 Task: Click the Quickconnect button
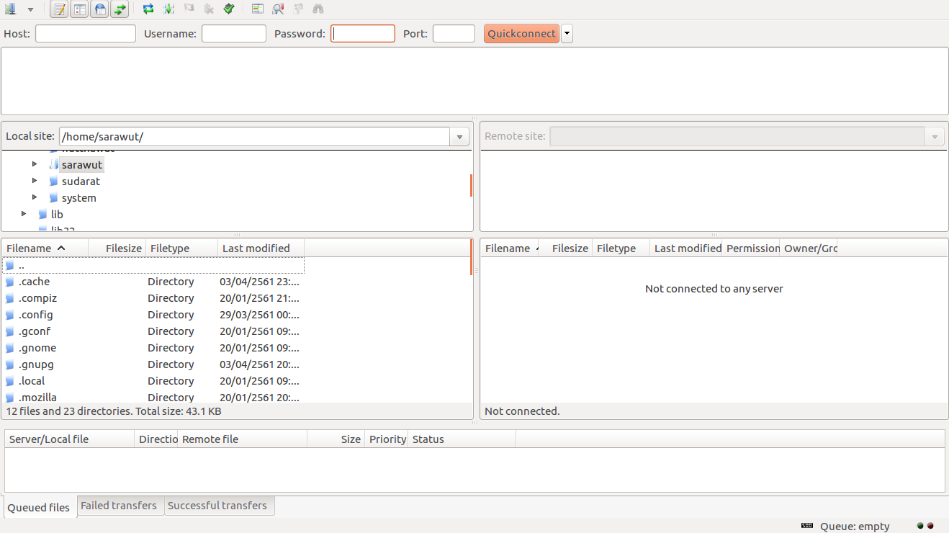point(521,34)
